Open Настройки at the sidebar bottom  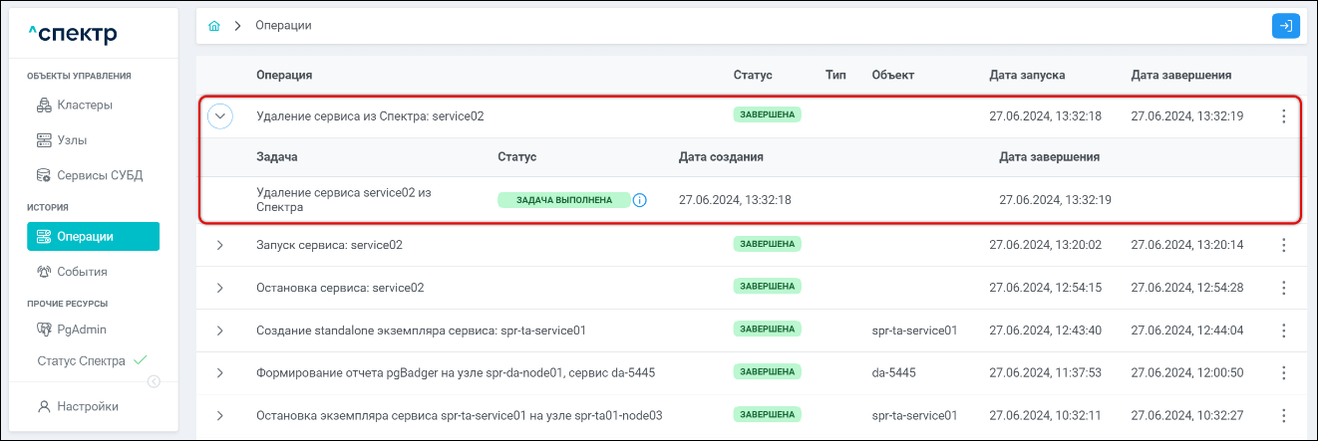point(88,406)
